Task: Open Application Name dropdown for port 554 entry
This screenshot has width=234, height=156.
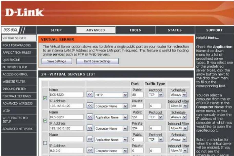Action: 111,117
